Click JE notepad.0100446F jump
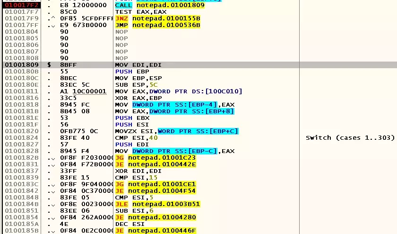397x234 pixels. tap(155, 230)
